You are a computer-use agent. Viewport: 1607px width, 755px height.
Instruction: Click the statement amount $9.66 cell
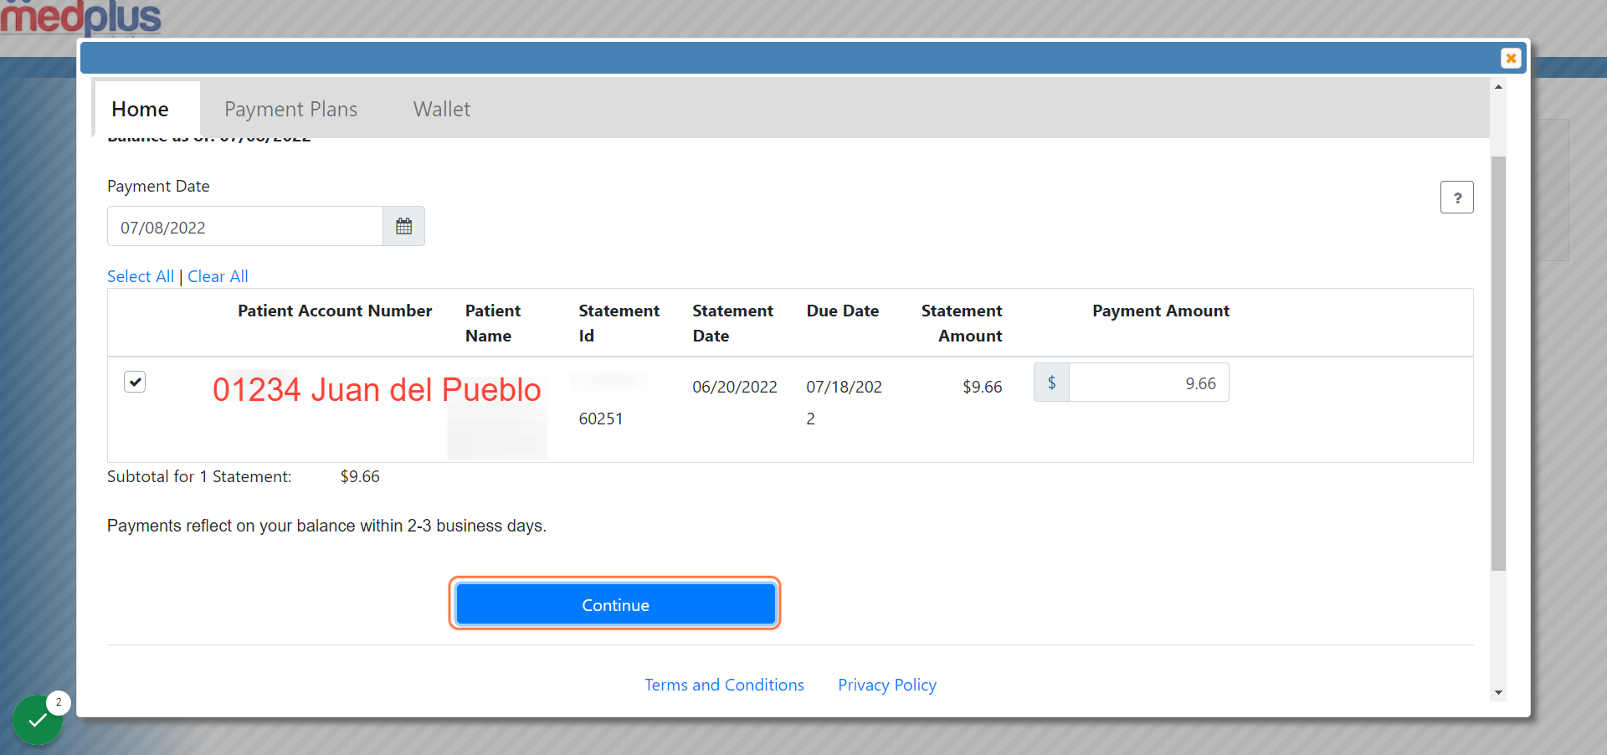pos(982,387)
